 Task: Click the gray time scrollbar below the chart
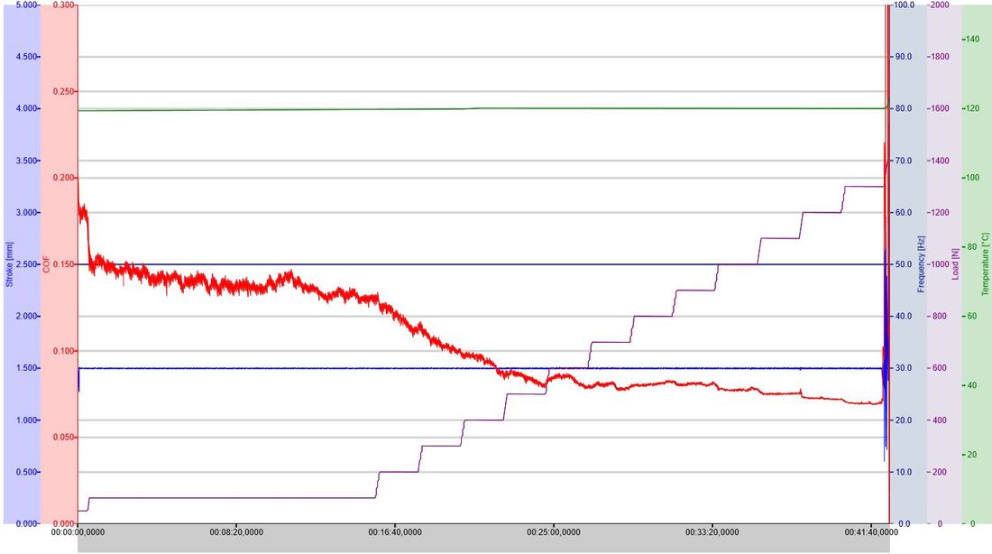tap(484, 545)
